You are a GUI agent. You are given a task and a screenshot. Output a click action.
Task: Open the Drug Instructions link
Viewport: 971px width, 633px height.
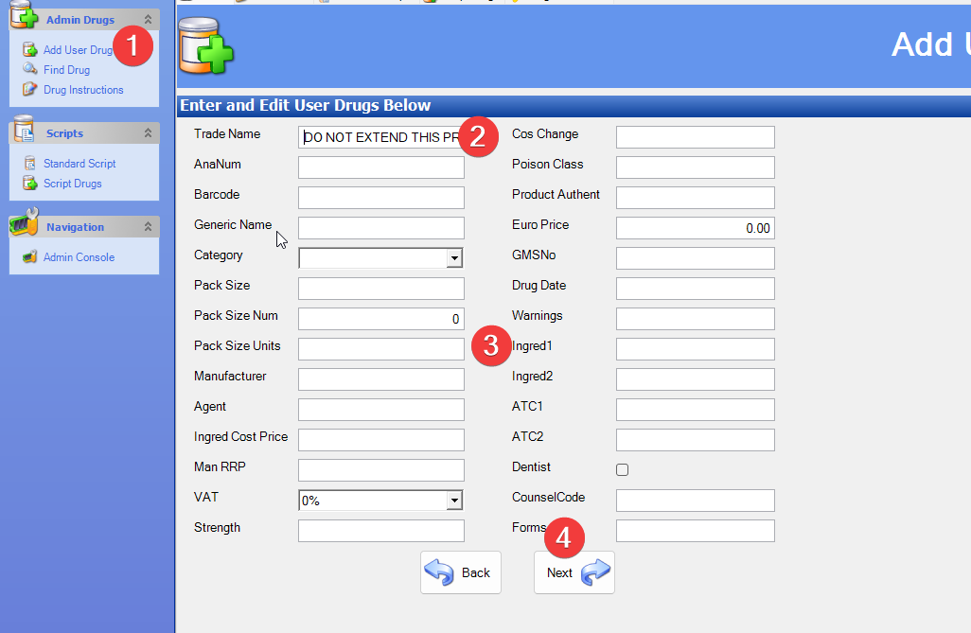(83, 90)
